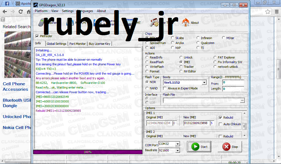Switch to the Global Settings tab

[57, 44]
